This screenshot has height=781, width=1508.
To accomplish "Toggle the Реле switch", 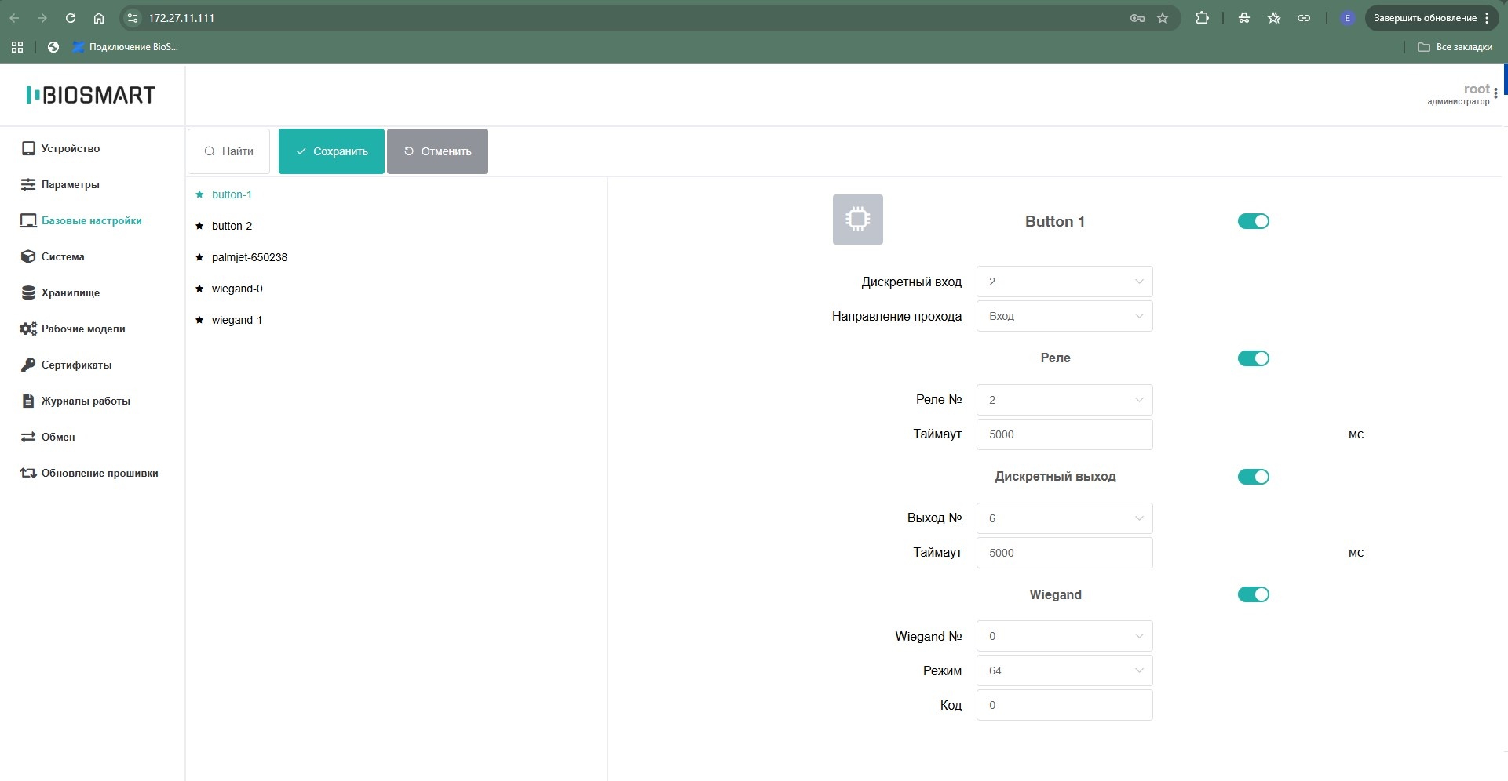I will [1253, 358].
